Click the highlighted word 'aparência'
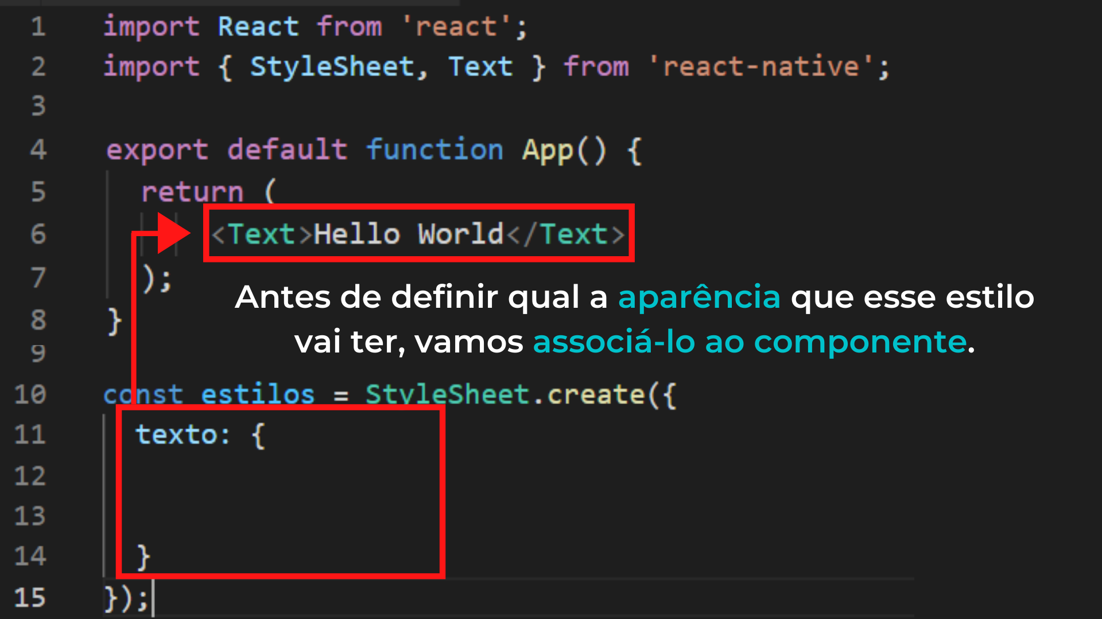Screen dimensions: 1102x619 [699, 297]
